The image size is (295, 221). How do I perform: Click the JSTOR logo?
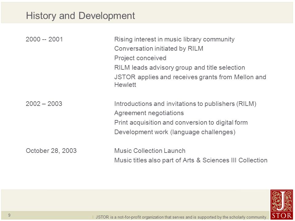pos(282,204)
